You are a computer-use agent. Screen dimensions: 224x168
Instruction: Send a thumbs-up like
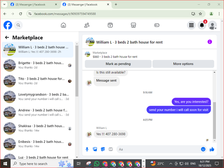click(212, 149)
